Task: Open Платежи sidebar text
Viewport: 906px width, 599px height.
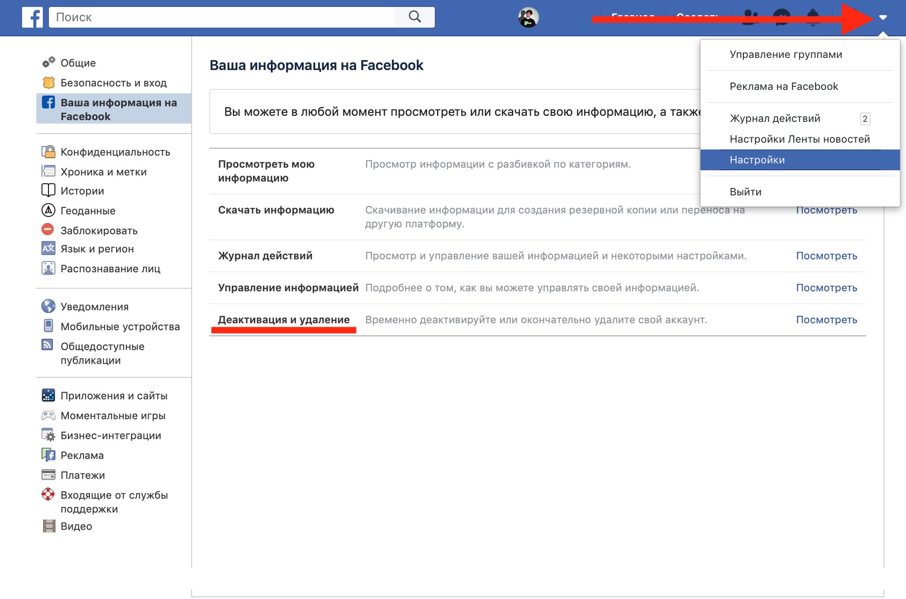Action: click(x=83, y=475)
